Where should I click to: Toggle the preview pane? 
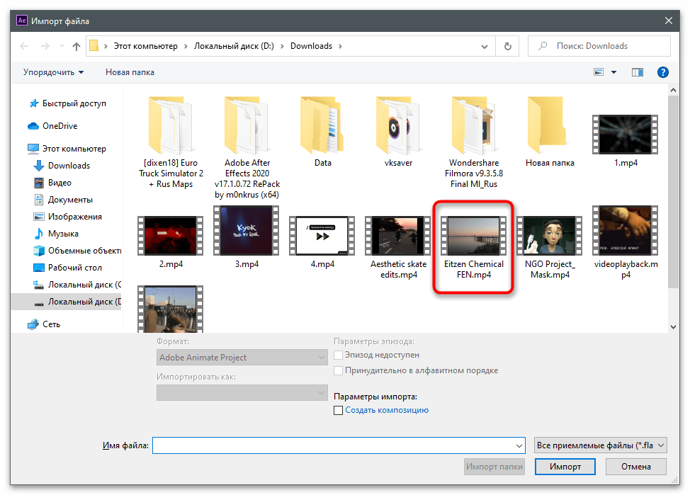coord(637,72)
